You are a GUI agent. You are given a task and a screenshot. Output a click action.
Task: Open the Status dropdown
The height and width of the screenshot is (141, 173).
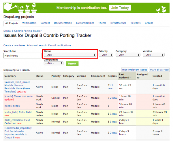point(70,55)
